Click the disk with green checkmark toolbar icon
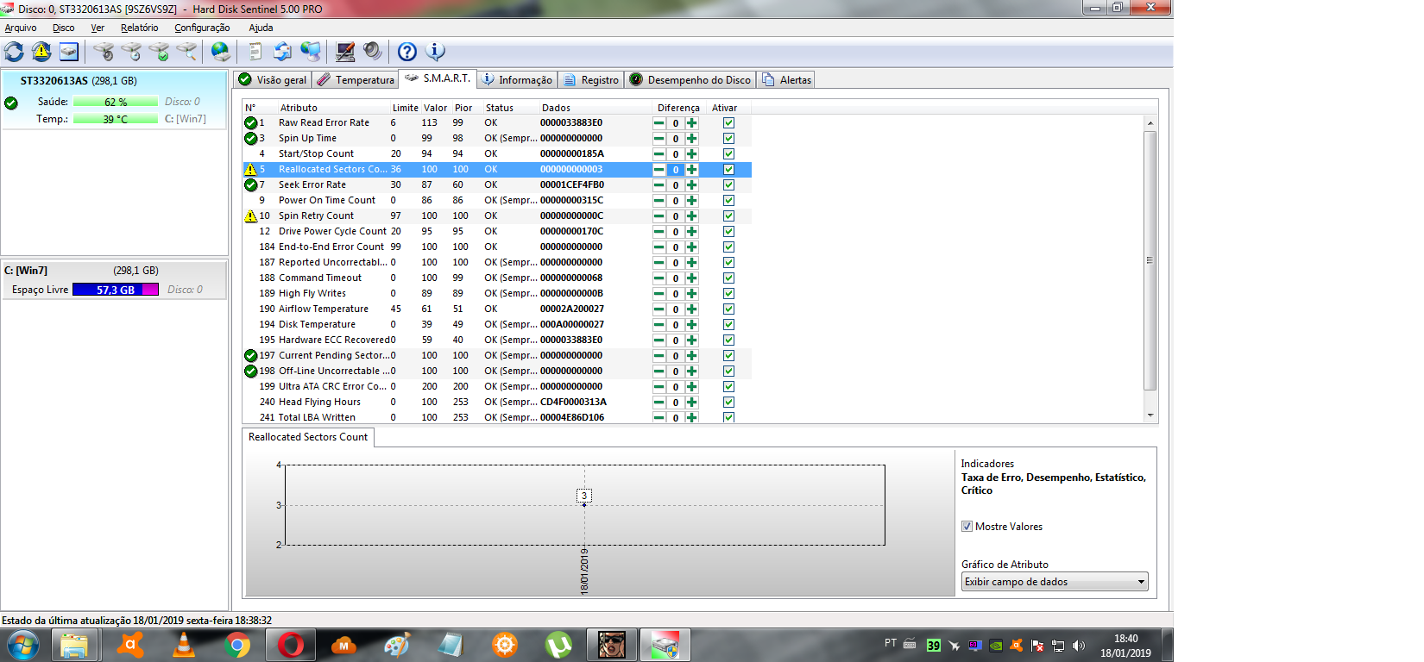The height and width of the screenshot is (662, 1424). [159, 52]
